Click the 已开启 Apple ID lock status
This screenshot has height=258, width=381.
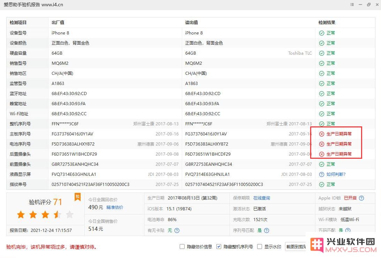coord(350,198)
